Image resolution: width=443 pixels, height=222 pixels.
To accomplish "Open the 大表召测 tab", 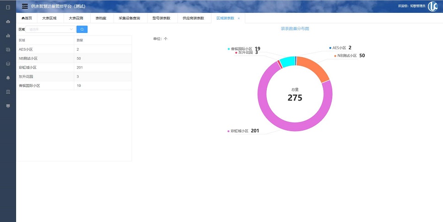I will 76,18.
